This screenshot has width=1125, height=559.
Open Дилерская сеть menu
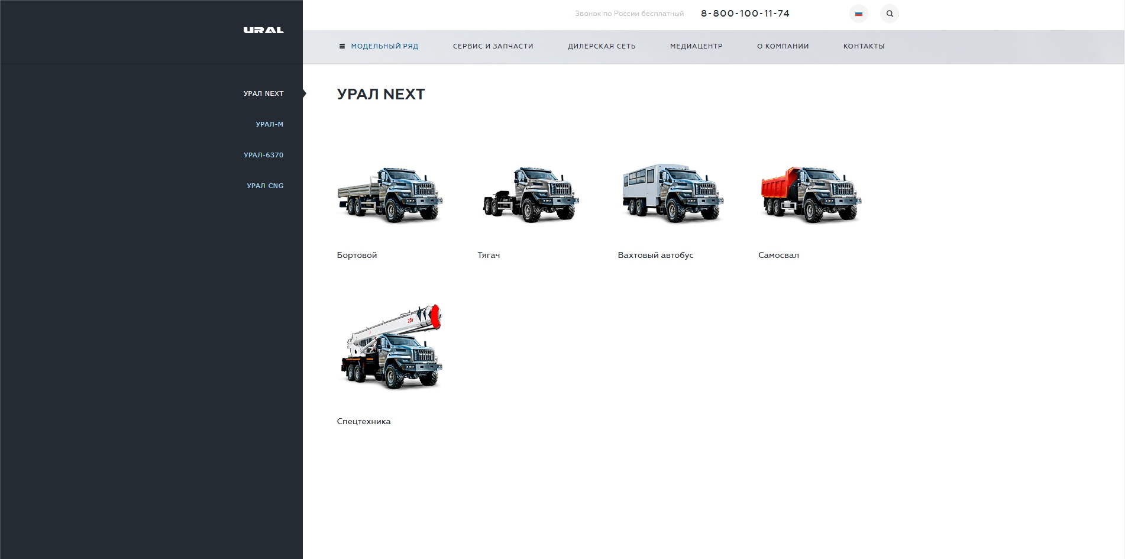click(x=602, y=46)
